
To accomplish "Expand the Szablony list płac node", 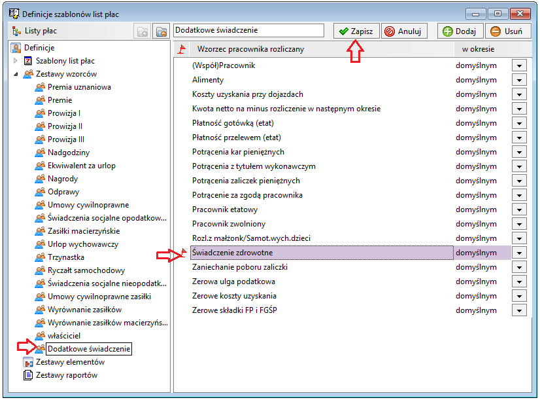I will coord(16,61).
